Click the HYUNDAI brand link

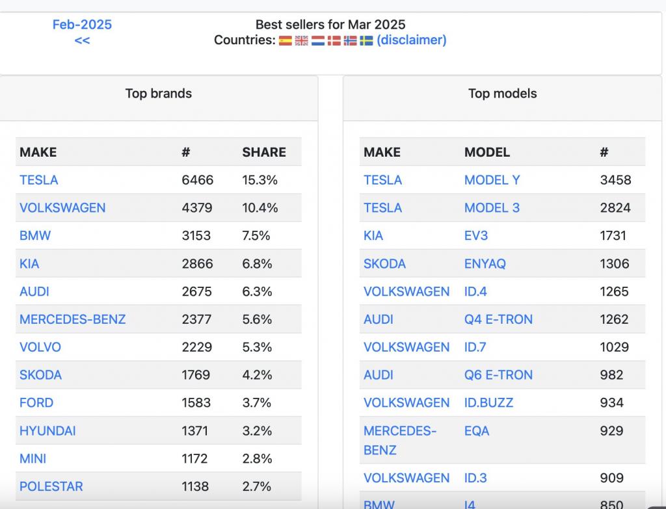click(47, 431)
